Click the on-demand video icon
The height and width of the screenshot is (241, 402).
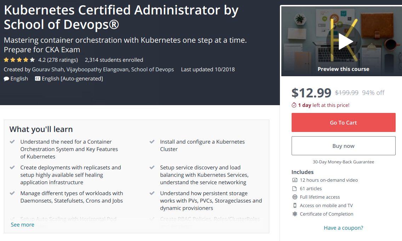294,180
